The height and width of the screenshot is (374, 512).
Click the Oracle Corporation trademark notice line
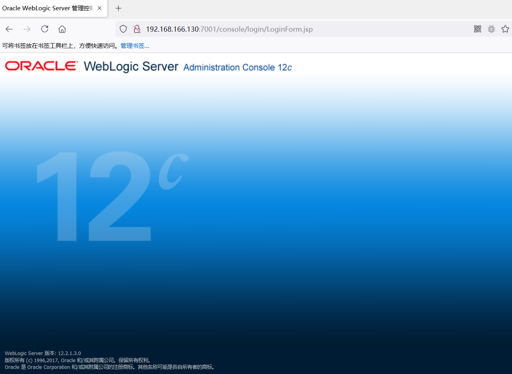pyautogui.click(x=110, y=367)
